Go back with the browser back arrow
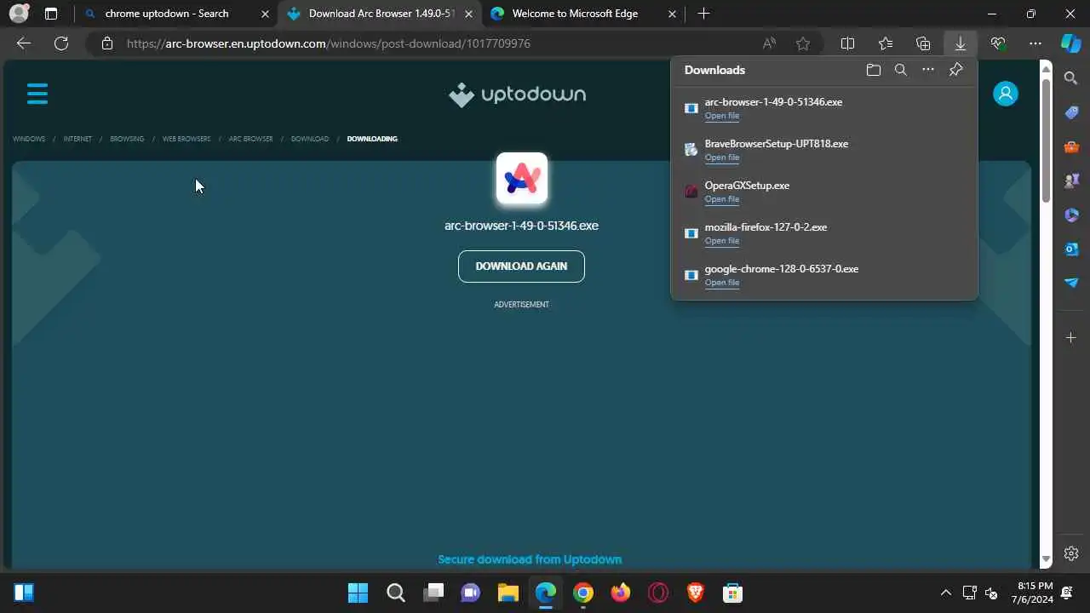This screenshot has height=613, width=1090. pyautogui.click(x=24, y=43)
